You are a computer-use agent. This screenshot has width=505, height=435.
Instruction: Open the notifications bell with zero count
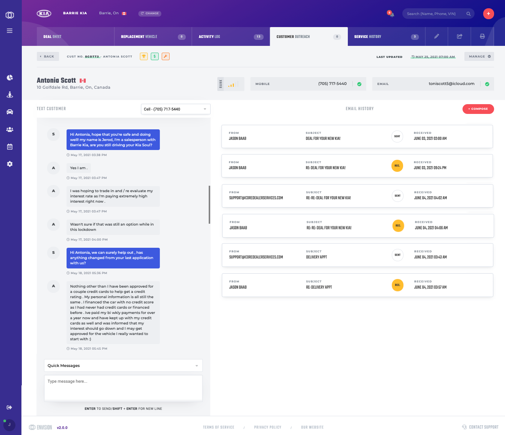pyautogui.click(x=391, y=14)
